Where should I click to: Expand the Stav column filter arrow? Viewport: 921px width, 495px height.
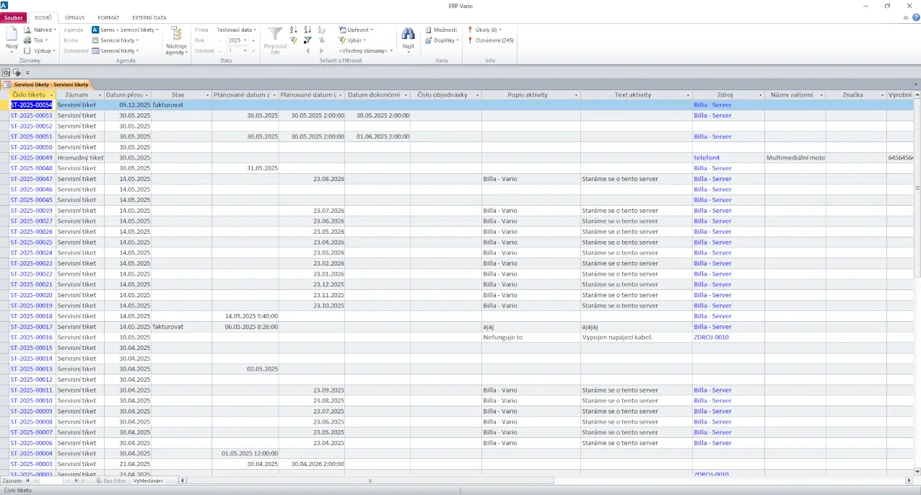coord(206,95)
